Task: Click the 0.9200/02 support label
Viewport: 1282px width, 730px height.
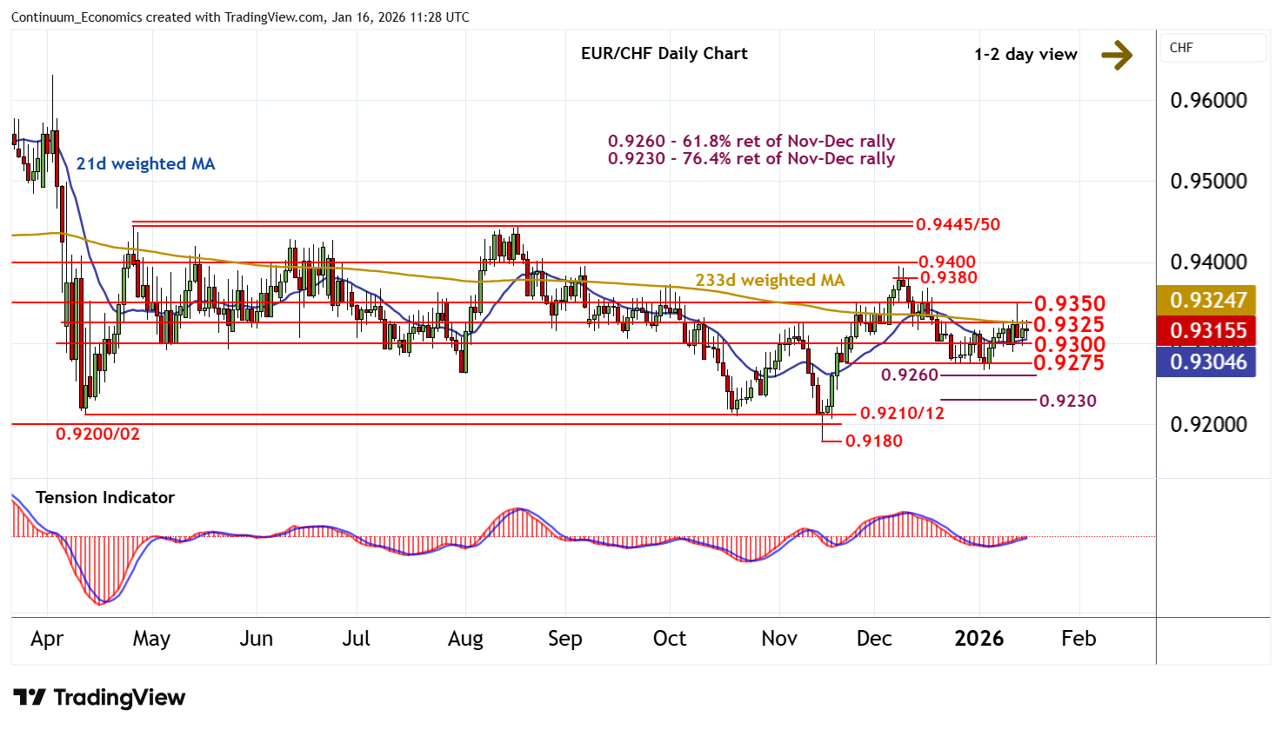Action: click(97, 433)
